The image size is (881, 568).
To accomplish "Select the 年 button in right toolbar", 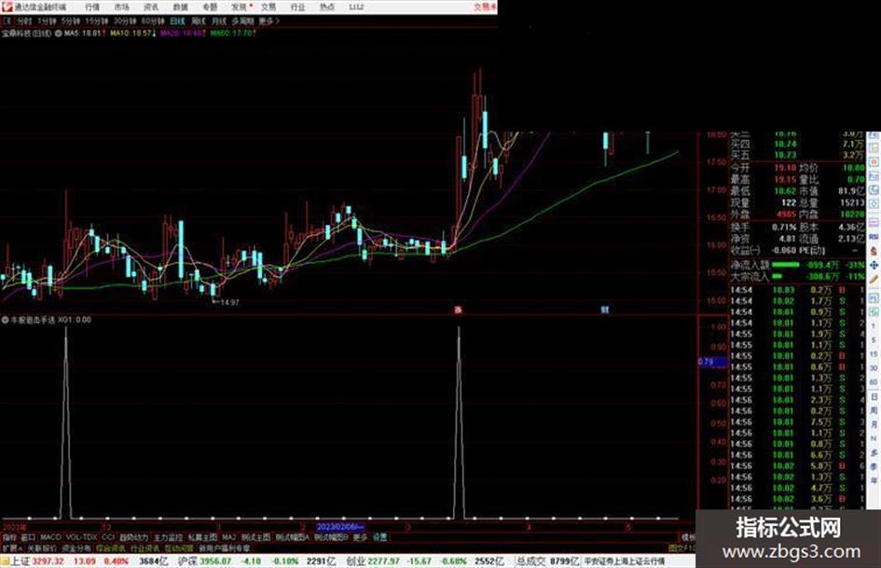I will [874, 481].
